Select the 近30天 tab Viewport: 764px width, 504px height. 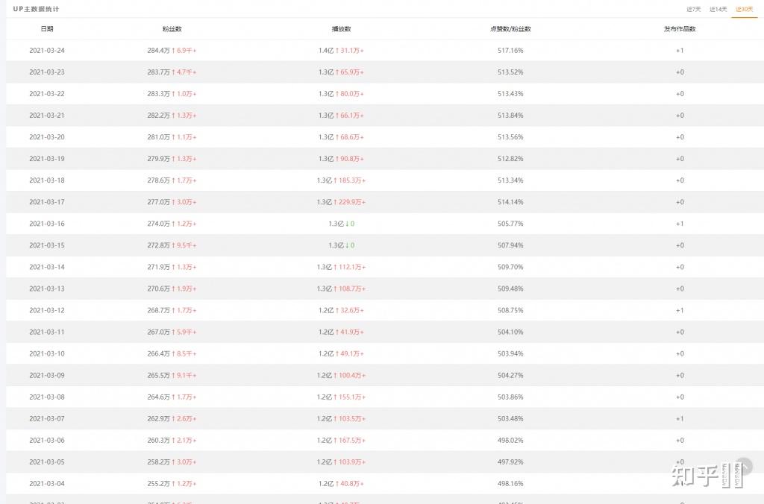[744, 9]
